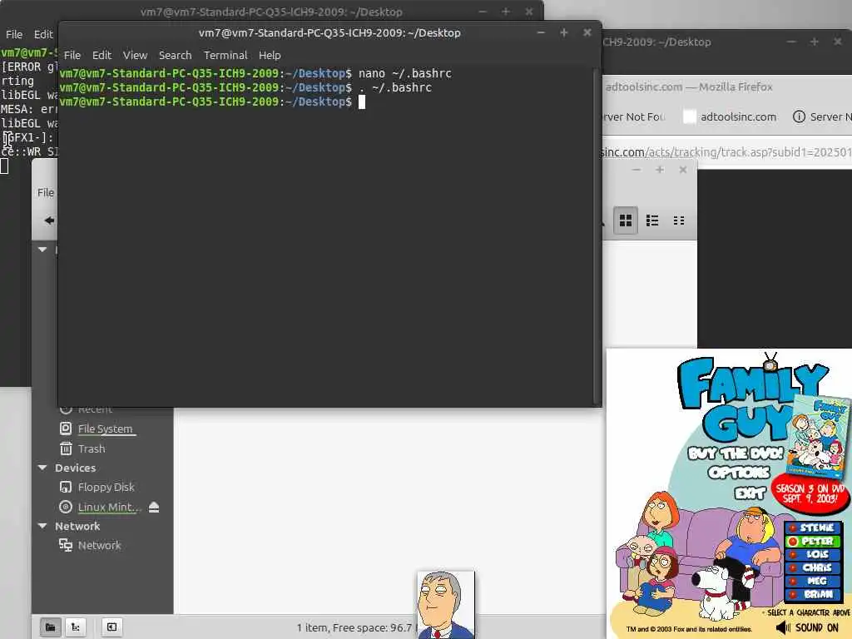Switch file manager to list view
The height and width of the screenshot is (639, 852).
(x=652, y=220)
